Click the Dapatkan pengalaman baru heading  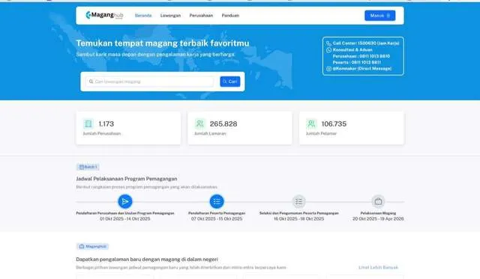click(147, 260)
